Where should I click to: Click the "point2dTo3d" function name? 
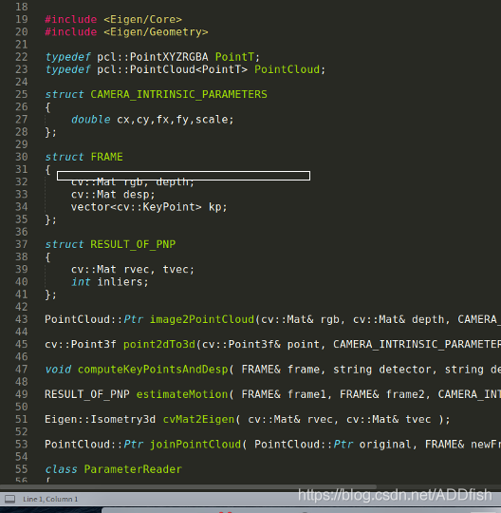click(159, 344)
